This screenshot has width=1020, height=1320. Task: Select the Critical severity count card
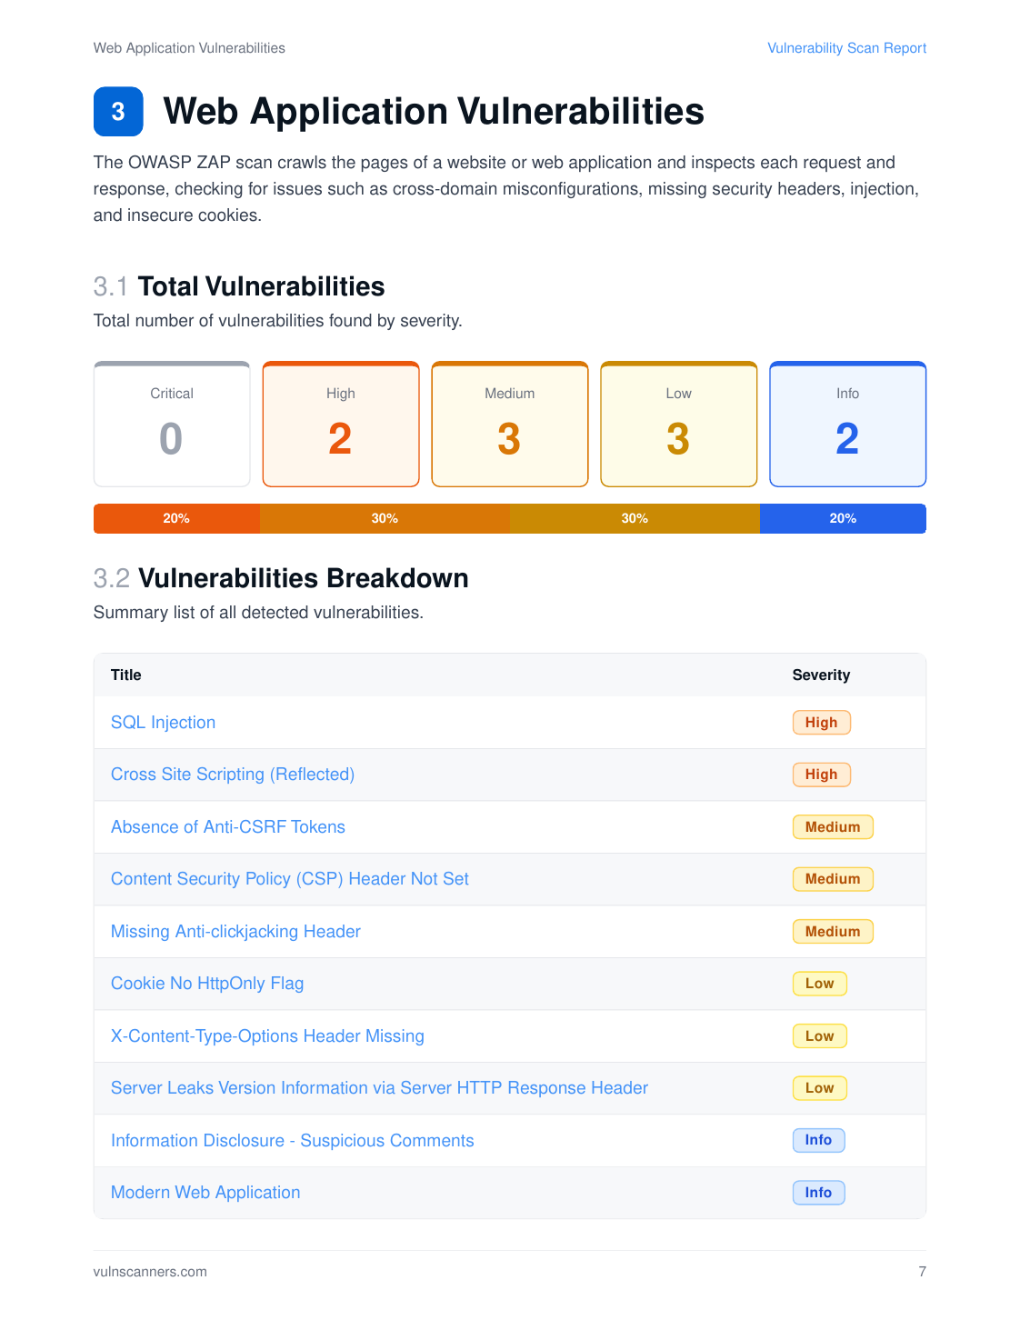[x=172, y=425]
